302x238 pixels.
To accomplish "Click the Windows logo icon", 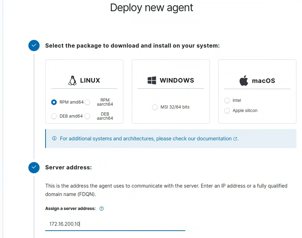I will (152, 80).
